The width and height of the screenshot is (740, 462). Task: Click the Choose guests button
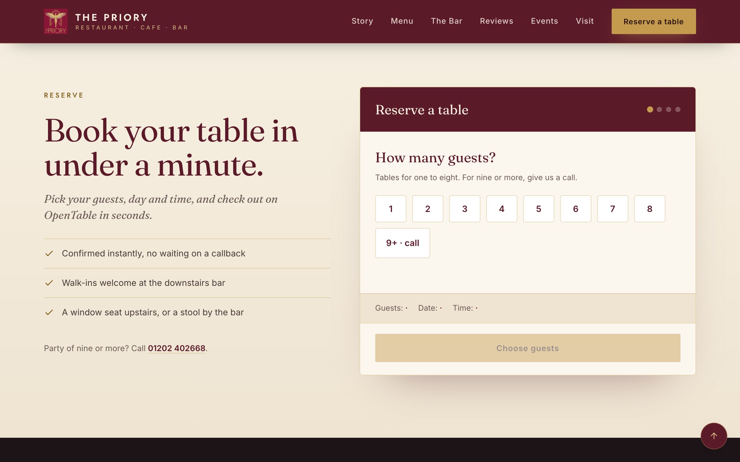528,348
